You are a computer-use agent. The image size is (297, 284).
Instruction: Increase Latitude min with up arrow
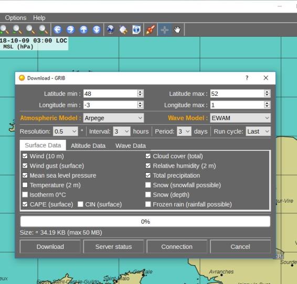pos(140,92)
